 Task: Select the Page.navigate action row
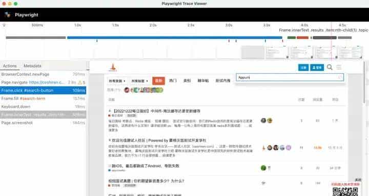click(x=43, y=82)
